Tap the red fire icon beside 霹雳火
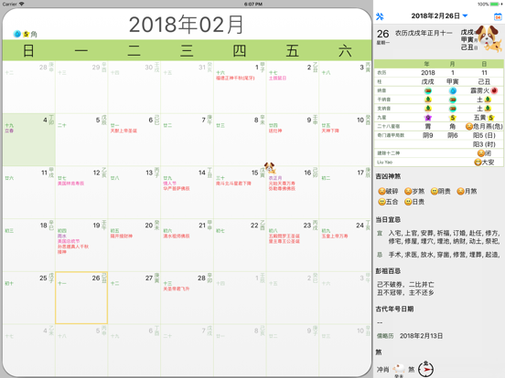This screenshot has width=505, height=378. pyautogui.click(x=494, y=90)
